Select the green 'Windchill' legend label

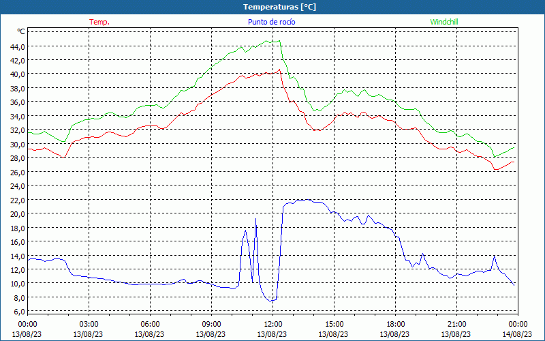tap(444, 22)
